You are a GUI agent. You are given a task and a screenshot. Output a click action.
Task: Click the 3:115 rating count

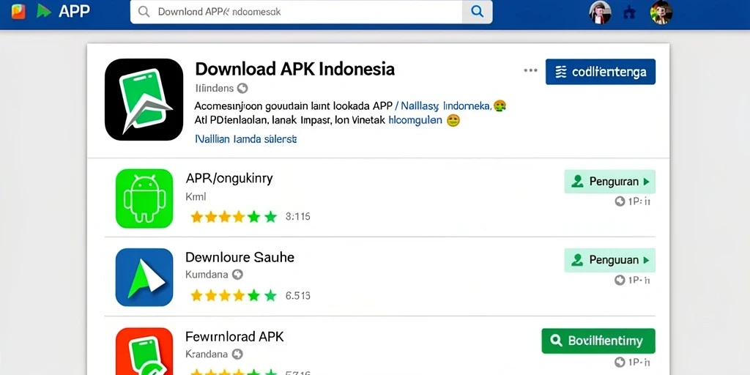click(297, 217)
